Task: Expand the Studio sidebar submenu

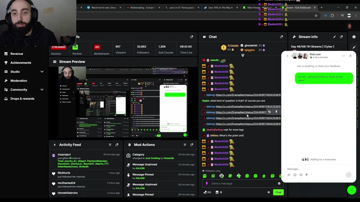Action: pos(42,72)
